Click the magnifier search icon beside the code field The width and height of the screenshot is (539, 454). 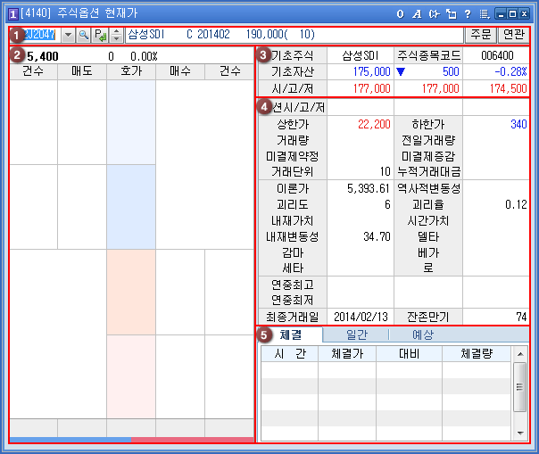click(x=84, y=35)
